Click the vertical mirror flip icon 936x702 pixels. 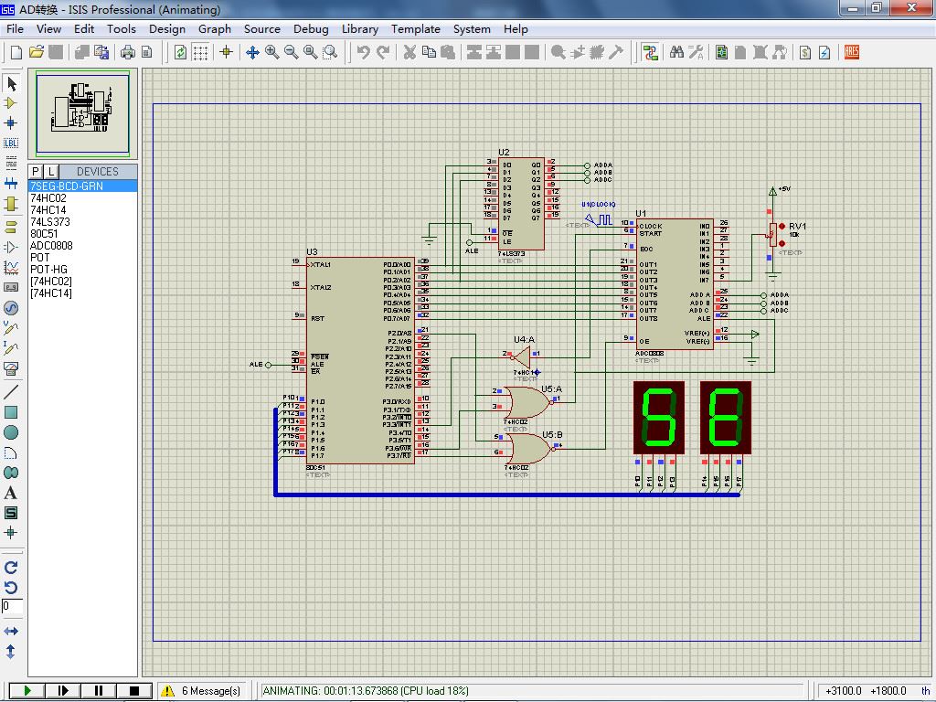pyautogui.click(x=11, y=651)
